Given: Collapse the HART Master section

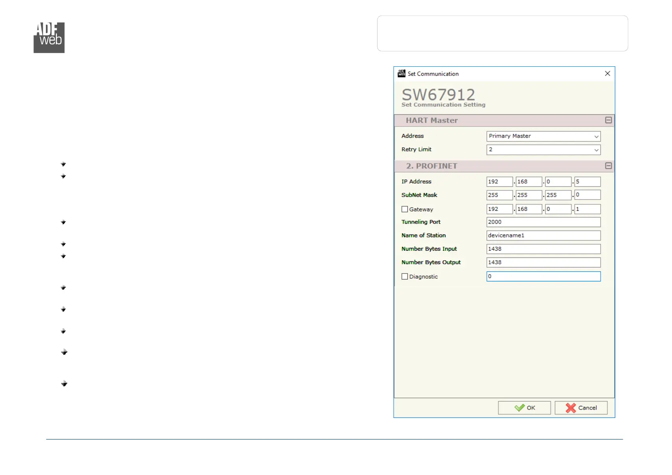Looking at the screenshot, I should [608, 120].
